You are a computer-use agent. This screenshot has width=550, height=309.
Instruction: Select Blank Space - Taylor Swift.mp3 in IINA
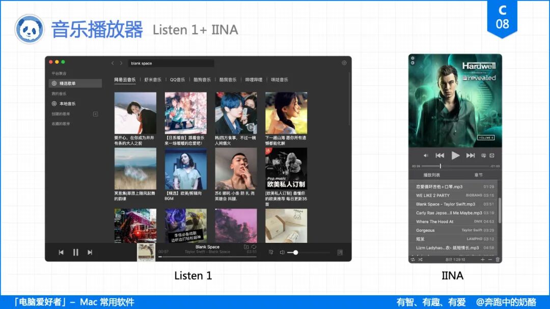[455, 204]
